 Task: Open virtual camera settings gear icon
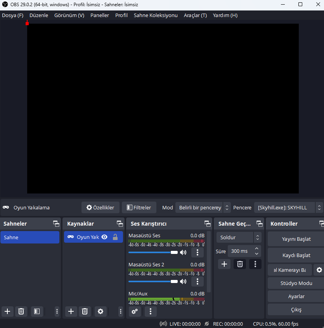(319, 270)
